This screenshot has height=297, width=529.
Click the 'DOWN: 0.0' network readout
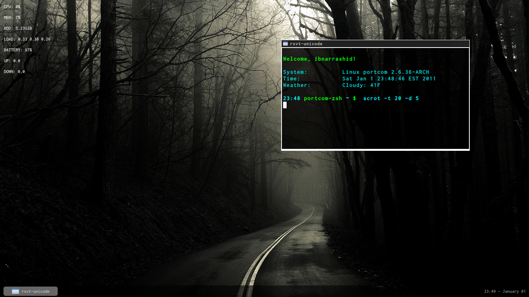14,72
